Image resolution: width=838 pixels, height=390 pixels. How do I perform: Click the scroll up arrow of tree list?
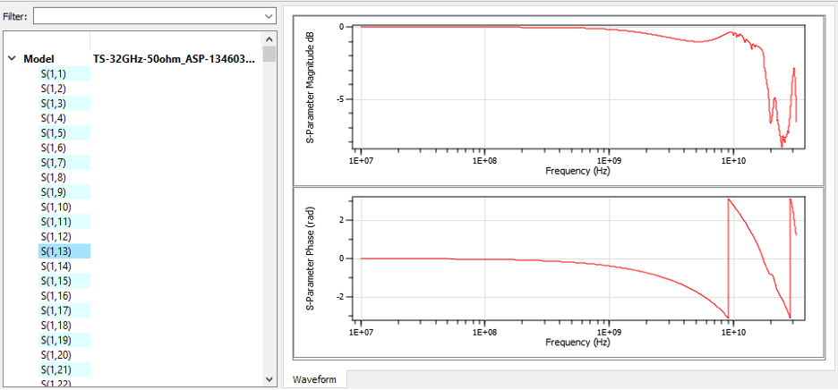(269, 39)
